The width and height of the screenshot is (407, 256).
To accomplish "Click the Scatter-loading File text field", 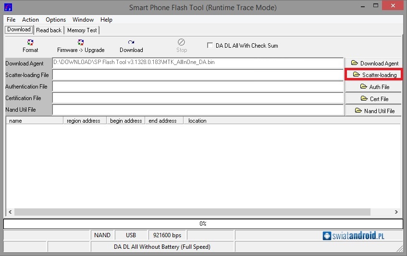I will coord(197,75).
